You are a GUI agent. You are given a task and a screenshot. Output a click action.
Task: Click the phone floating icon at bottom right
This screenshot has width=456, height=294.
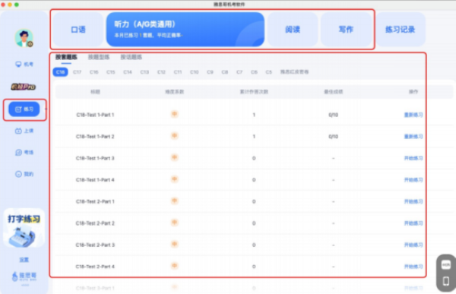[x=446, y=281]
